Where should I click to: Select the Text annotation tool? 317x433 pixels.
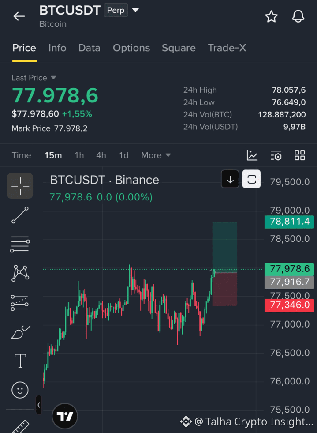(x=20, y=361)
